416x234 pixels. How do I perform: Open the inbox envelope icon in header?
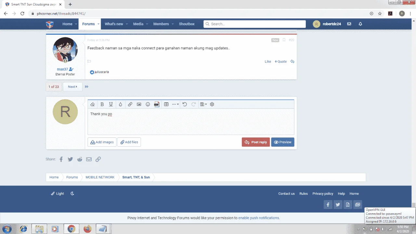[349, 24]
